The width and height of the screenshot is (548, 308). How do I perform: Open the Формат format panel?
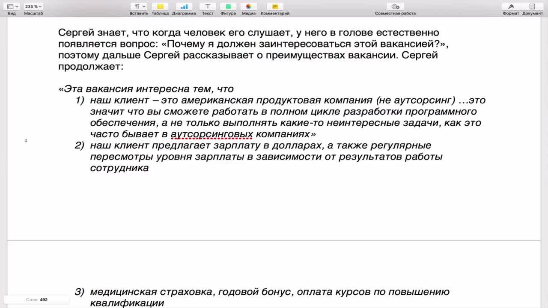(x=511, y=6)
